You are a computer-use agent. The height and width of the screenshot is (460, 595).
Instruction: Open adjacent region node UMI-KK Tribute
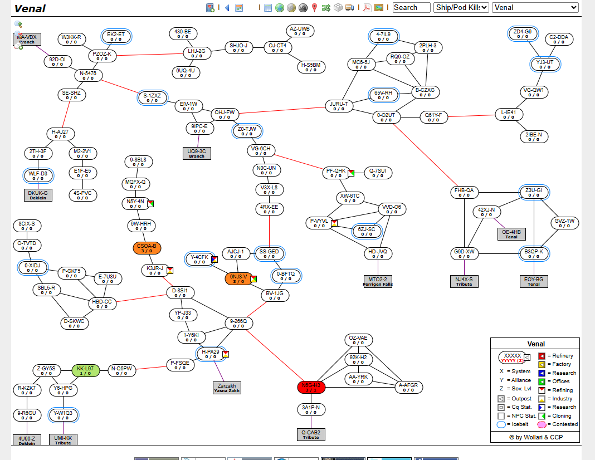[x=63, y=440]
